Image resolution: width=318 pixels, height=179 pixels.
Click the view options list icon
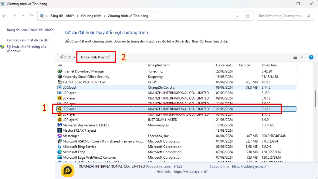pos(295,57)
